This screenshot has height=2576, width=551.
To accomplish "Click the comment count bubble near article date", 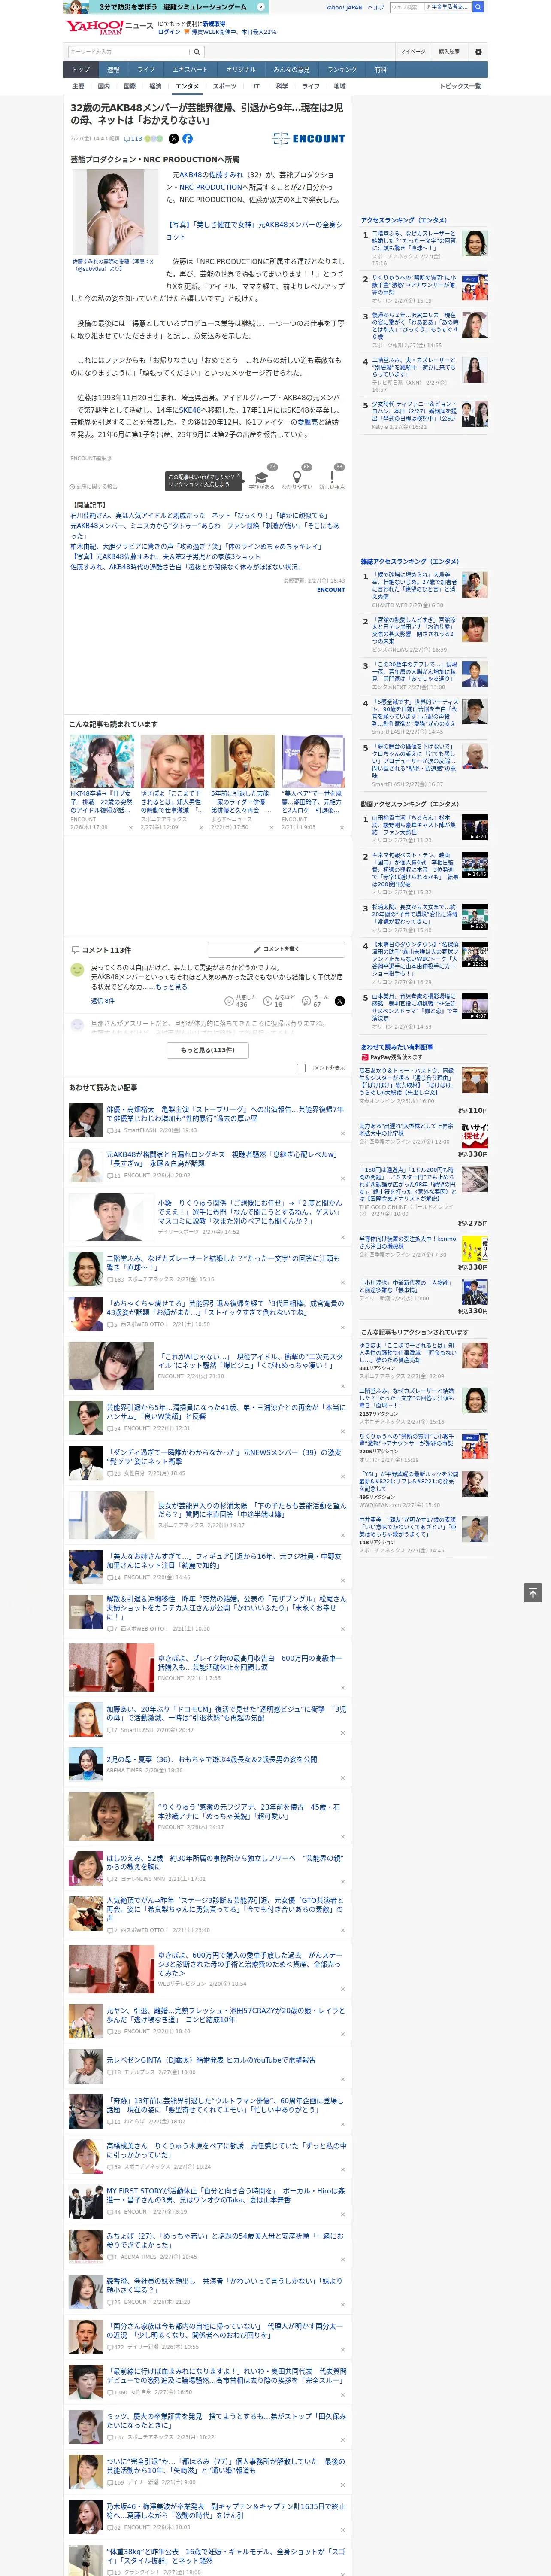I will point(132,139).
